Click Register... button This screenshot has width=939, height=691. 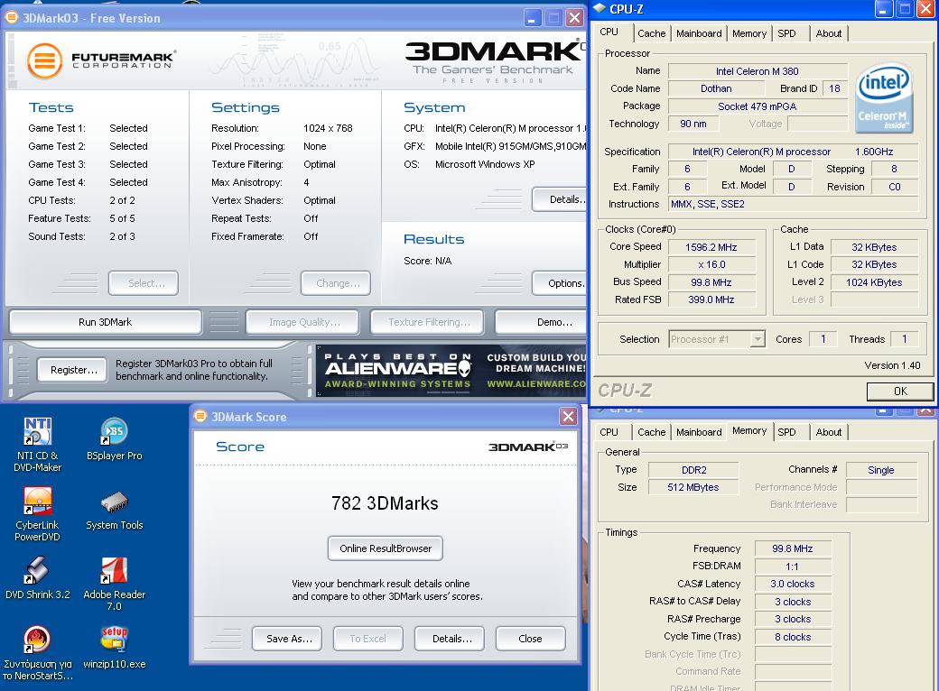[72, 370]
